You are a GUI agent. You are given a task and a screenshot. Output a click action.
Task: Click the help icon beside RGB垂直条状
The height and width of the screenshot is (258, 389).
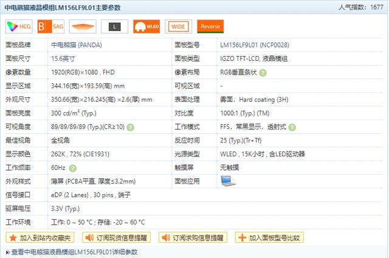coord(263,73)
